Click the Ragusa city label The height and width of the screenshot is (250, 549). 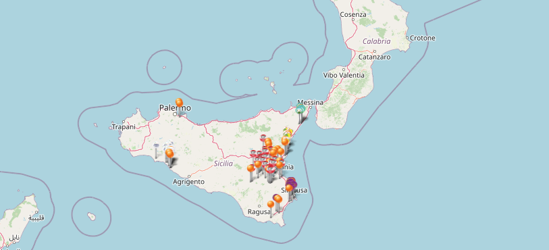pyautogui.click(x=259, y=211)
